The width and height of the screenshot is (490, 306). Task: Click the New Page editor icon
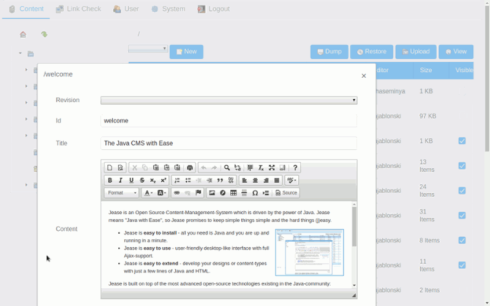pos(110,168)
